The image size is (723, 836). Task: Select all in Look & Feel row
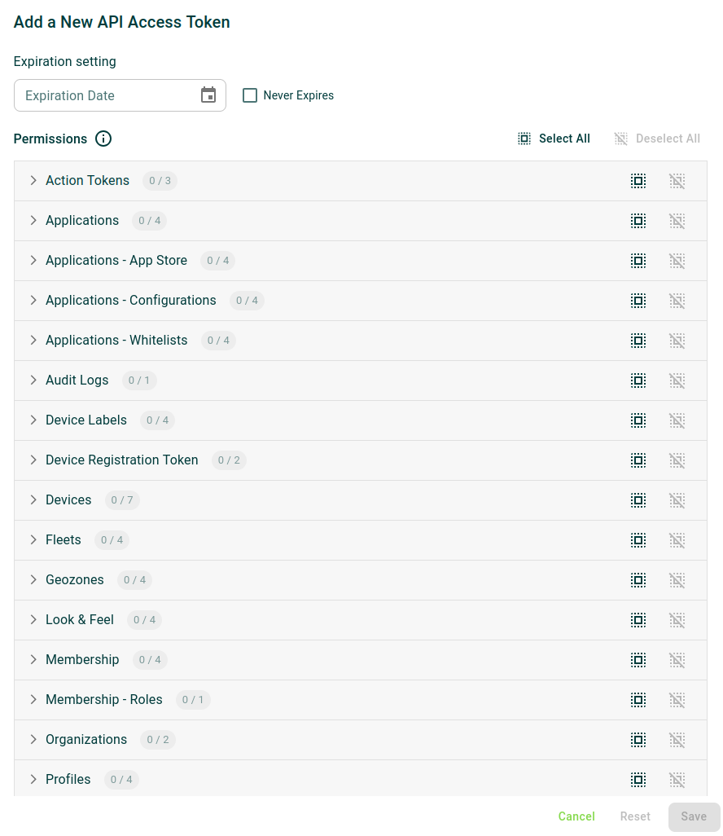(638, 620)
